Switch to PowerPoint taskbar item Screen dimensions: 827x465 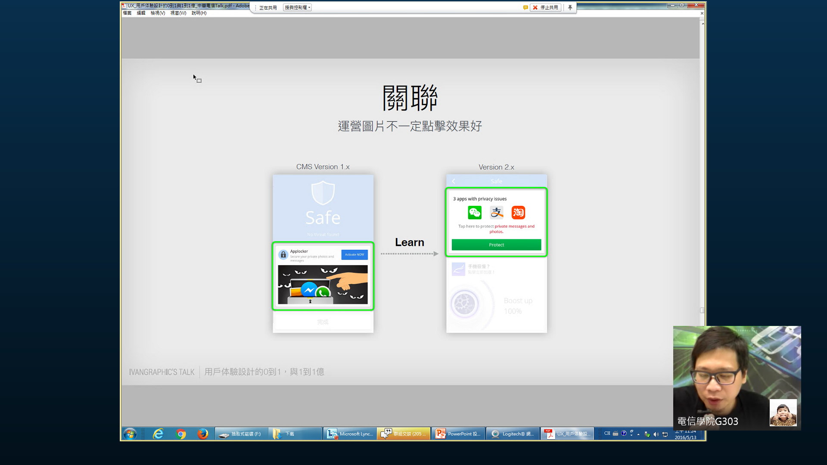pos(458,434)
